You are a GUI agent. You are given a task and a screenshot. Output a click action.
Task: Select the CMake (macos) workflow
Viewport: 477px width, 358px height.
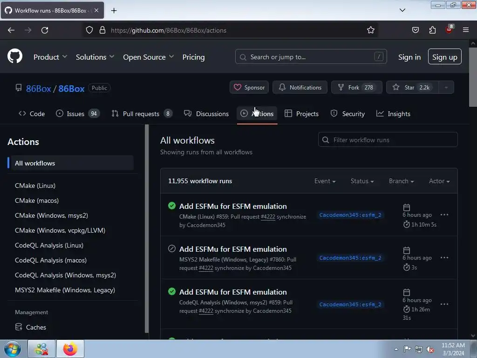tap(37, 200)
